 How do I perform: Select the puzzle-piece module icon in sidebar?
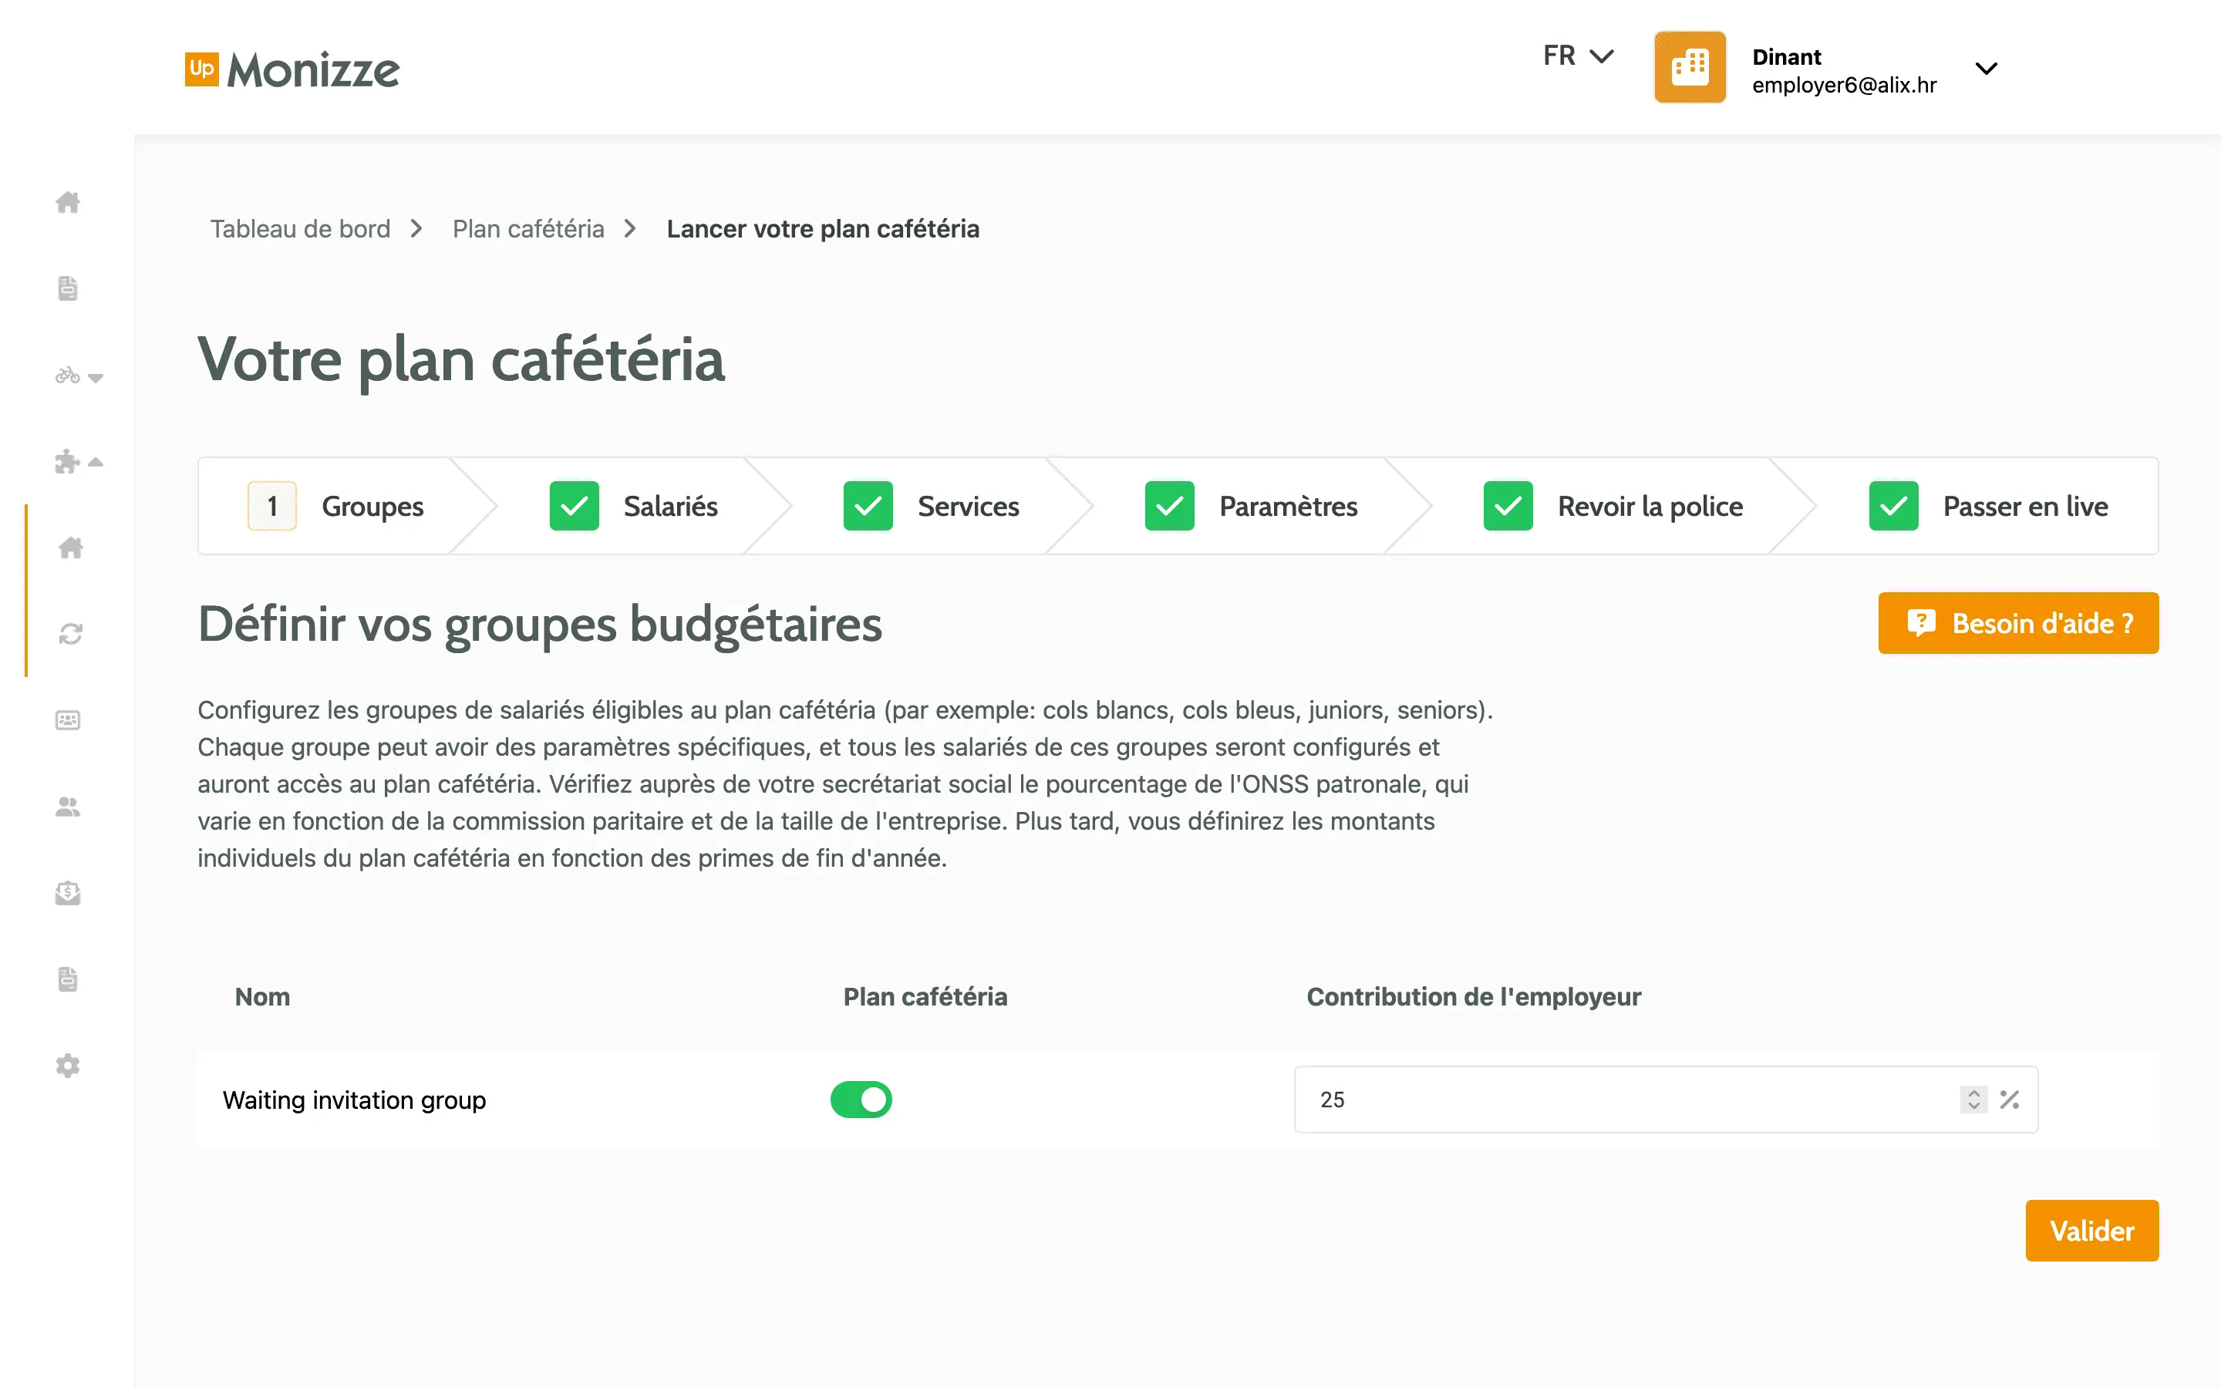click(x=69, y=462)
